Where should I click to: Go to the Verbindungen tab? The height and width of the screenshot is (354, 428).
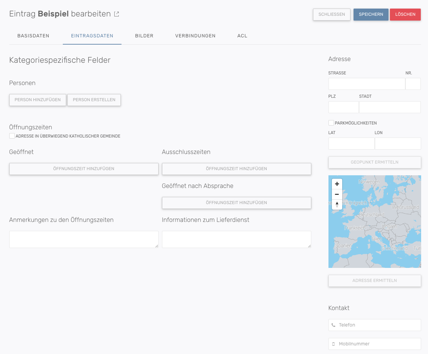pyautogui.click(x=195, y=36)
